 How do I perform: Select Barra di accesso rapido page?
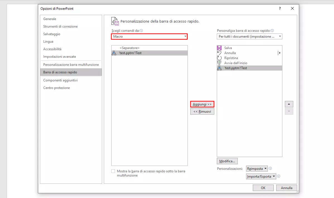[x=71, y=72]
